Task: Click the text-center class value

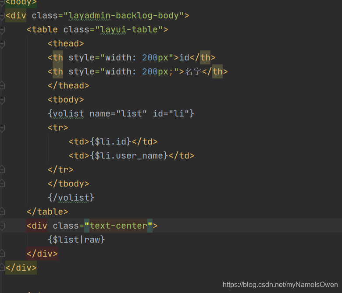Action: pyautogui.click(x=118, y=226)
